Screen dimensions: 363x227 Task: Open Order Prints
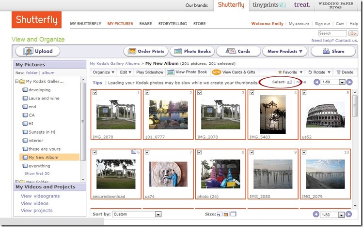tap(145, 51)
